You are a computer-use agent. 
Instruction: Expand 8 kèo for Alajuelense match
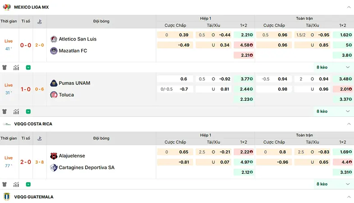333,184
